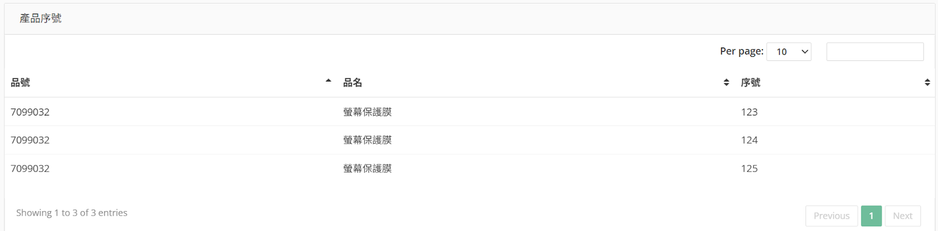Sort by 品號 using its ascending arrow icon

328,80
